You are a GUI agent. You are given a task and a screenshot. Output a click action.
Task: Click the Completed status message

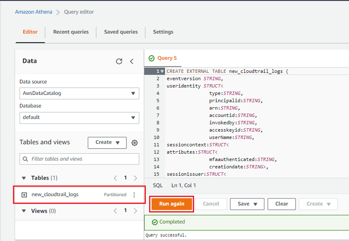click(x=172, y=222)
